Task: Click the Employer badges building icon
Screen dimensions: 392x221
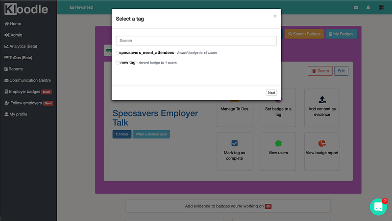Action: pos(6,91)
